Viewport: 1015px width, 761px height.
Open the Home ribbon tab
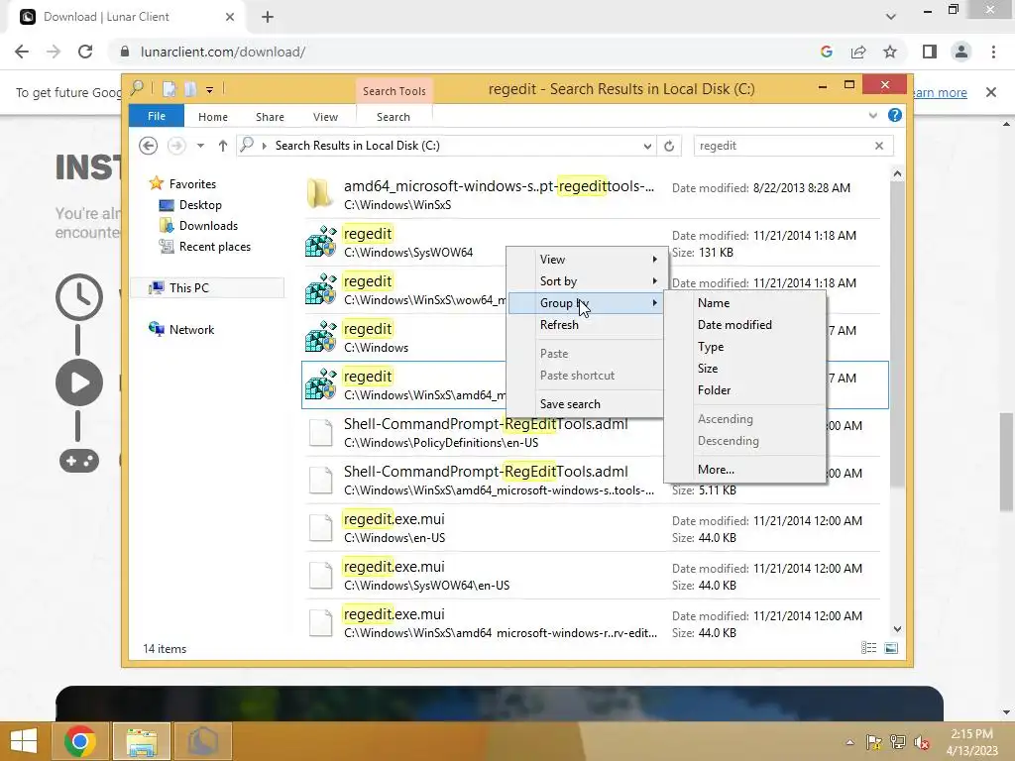tap(213, 117)
